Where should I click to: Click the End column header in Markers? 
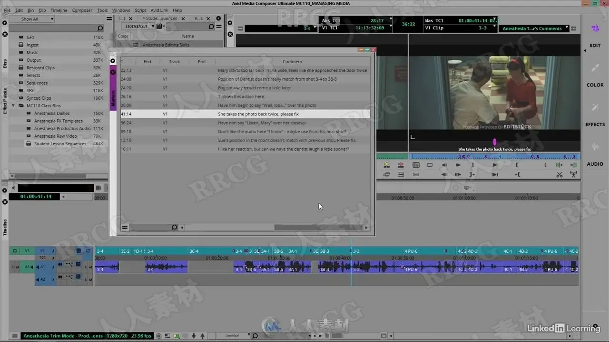147,61
